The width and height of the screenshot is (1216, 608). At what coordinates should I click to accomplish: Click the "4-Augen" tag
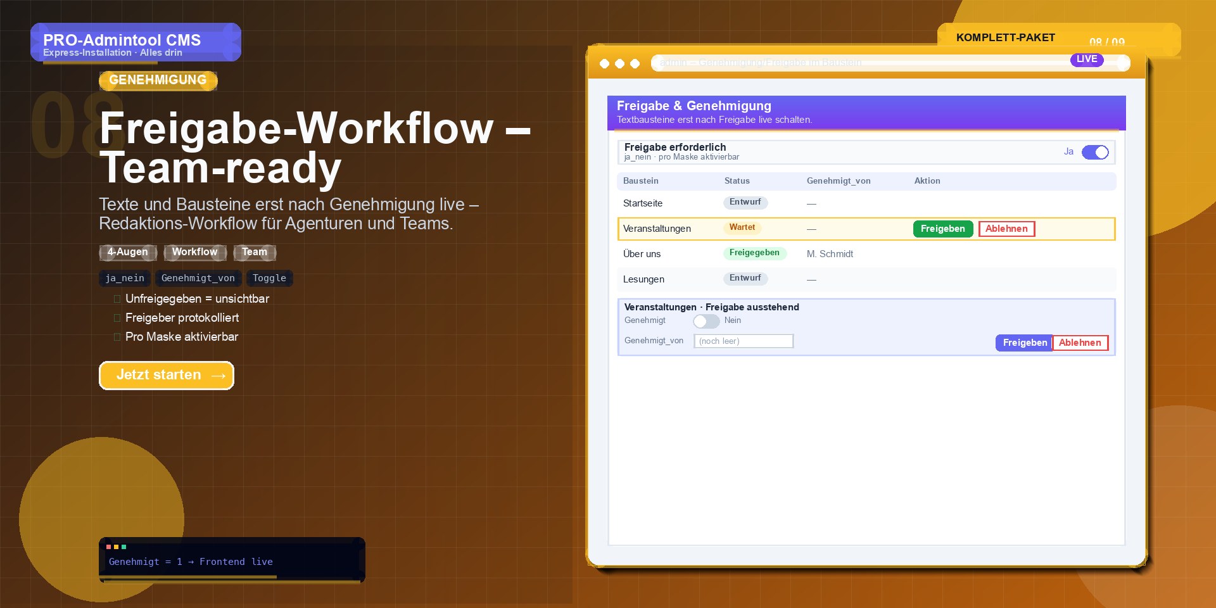click(x=128, y=252)
